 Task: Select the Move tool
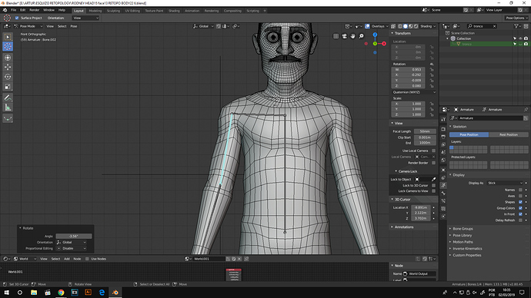click(x=8, y=68)
